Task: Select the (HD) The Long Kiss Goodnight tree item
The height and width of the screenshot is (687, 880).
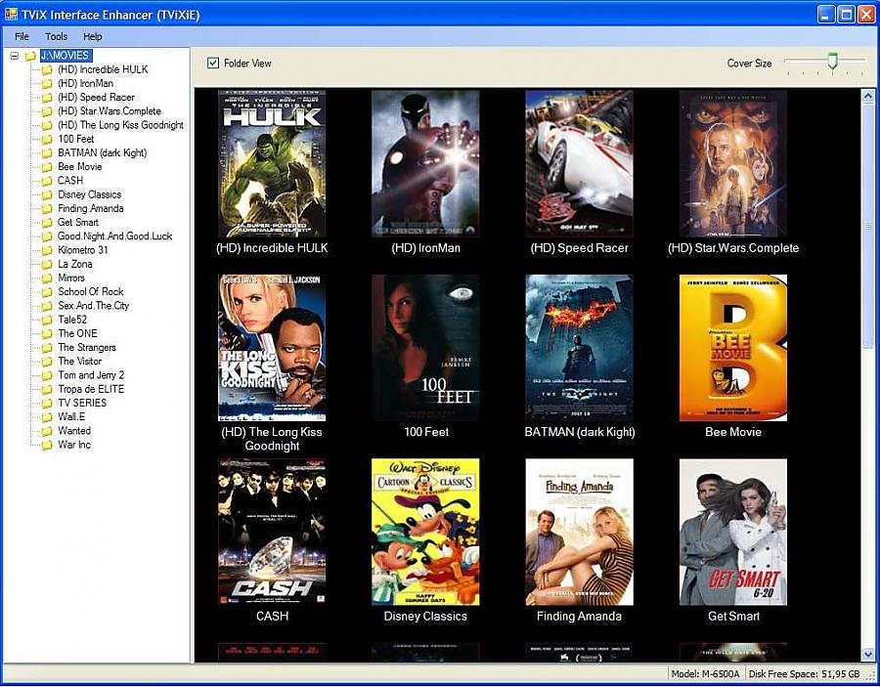Action: [x=120, y=125]
